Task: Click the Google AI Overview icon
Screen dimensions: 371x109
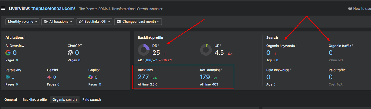Action: 8,53
